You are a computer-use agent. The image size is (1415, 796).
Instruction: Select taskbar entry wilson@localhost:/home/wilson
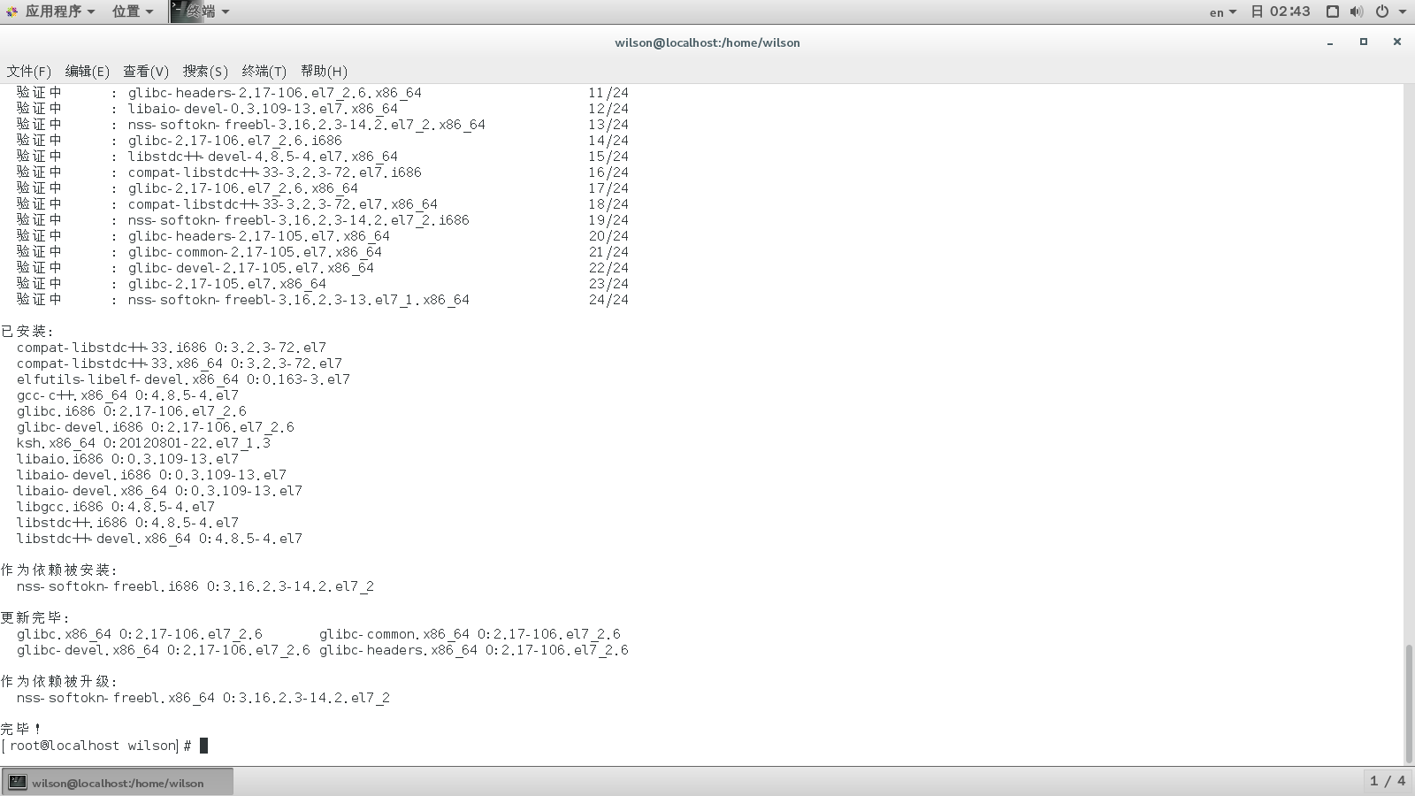(118, 783)
